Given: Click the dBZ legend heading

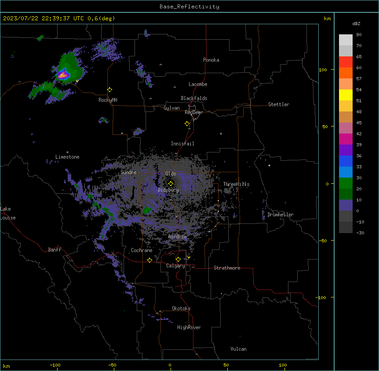Looking at the screenshot, I should (x=356, y=24).
